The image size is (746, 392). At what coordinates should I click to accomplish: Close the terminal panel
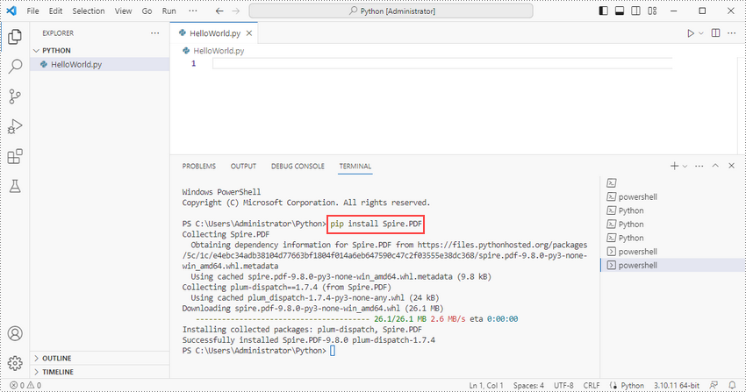(x=732, y=166)
